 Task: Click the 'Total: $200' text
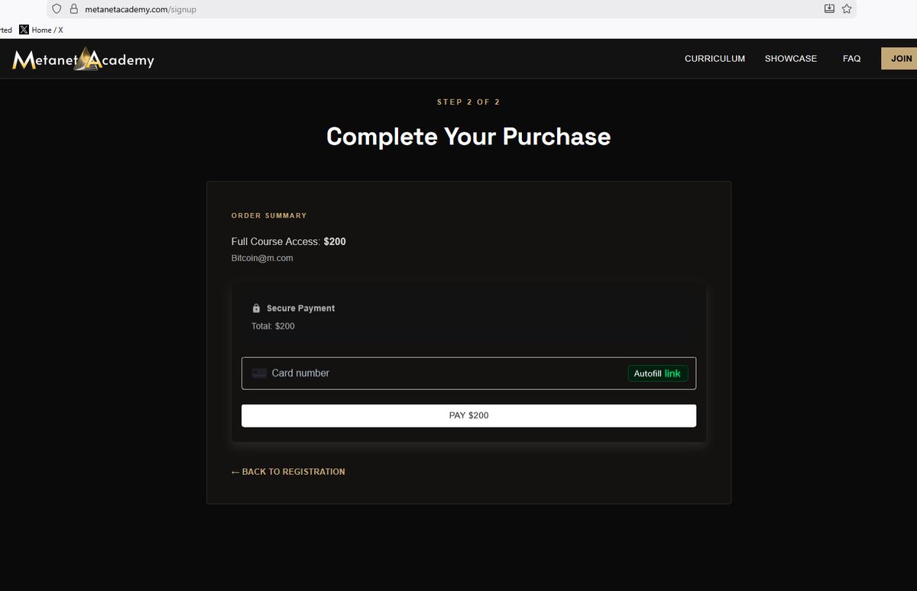pos(273,326)
